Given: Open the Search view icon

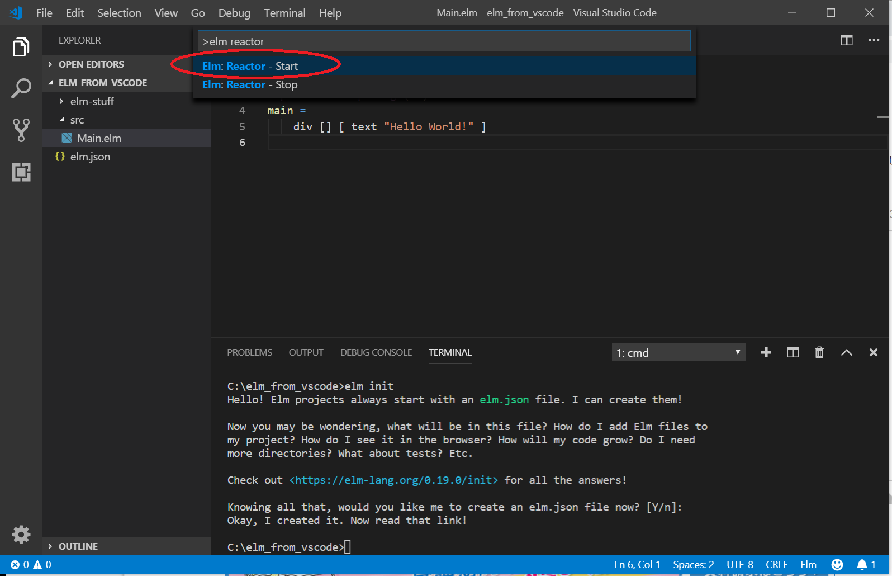Looking at the screenshot, I should click(21, 88).
